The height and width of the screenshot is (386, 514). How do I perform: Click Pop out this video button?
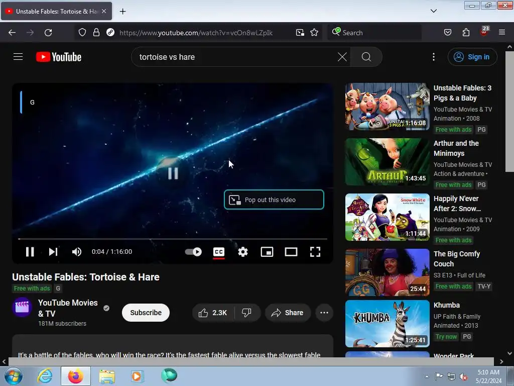[x=274, y=200]
